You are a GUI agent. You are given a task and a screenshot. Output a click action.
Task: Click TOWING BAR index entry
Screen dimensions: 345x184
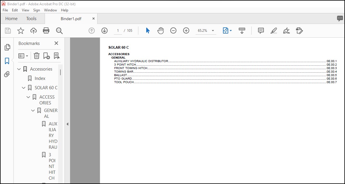pos(124,72)
